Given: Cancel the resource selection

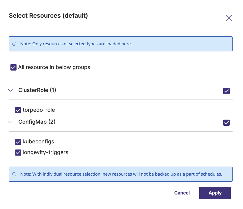Looking at the screenshot, I should click(x=182, y=193).
